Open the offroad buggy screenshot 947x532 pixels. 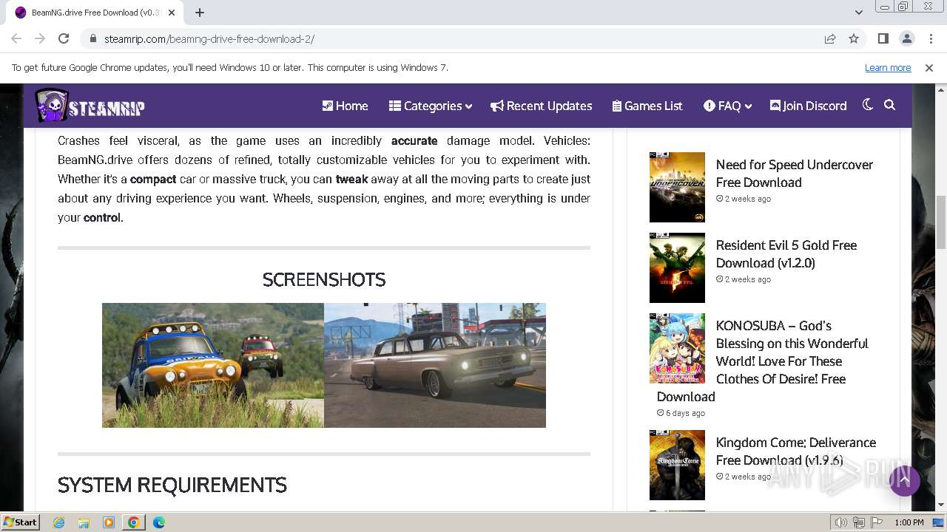coord(213,365)
